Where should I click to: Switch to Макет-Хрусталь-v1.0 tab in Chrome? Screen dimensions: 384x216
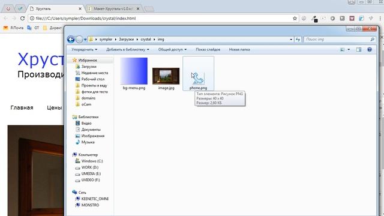click(x=113, y=8)
